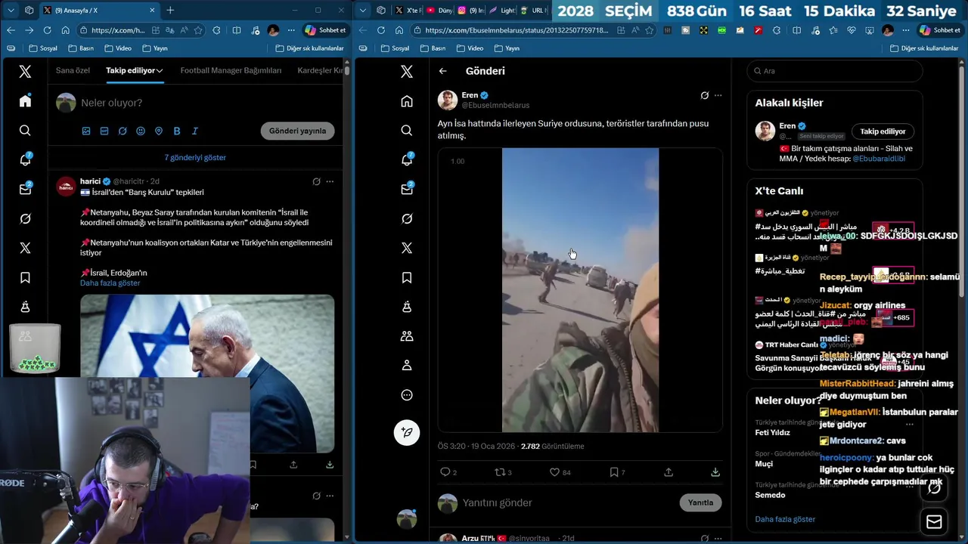Viewport: 968px width, 544px height.
Task: Switch to Football Manager Bağımlıları tab
Action: [231, 70]
